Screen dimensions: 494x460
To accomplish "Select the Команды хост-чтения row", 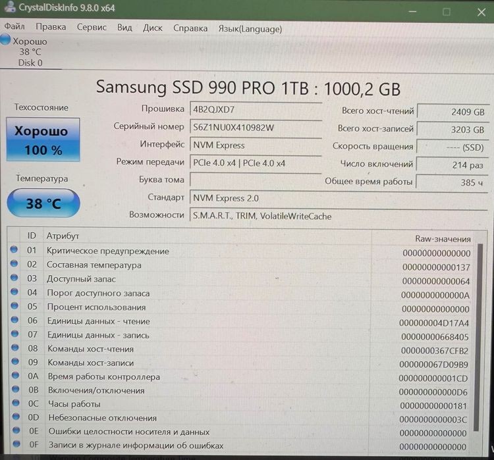I will 241,349.
